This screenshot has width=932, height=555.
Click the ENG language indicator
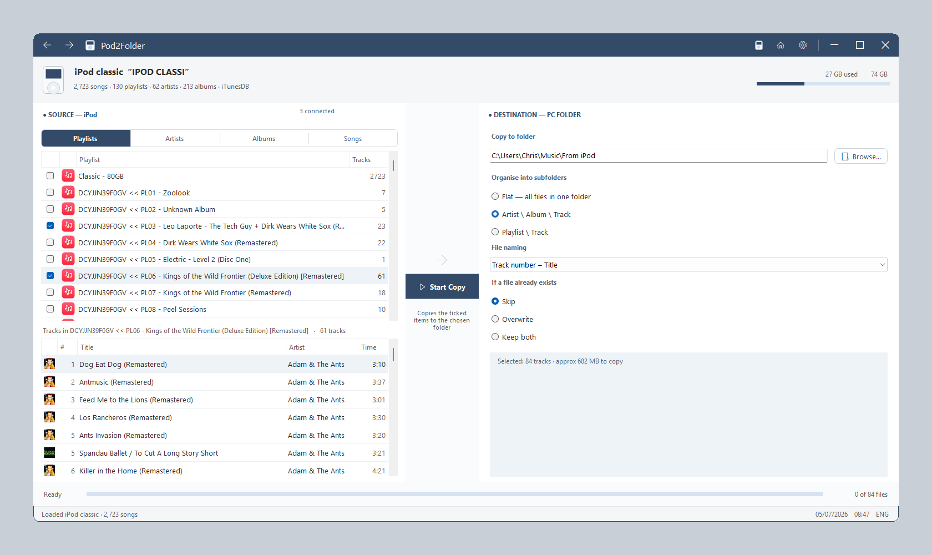882,514
